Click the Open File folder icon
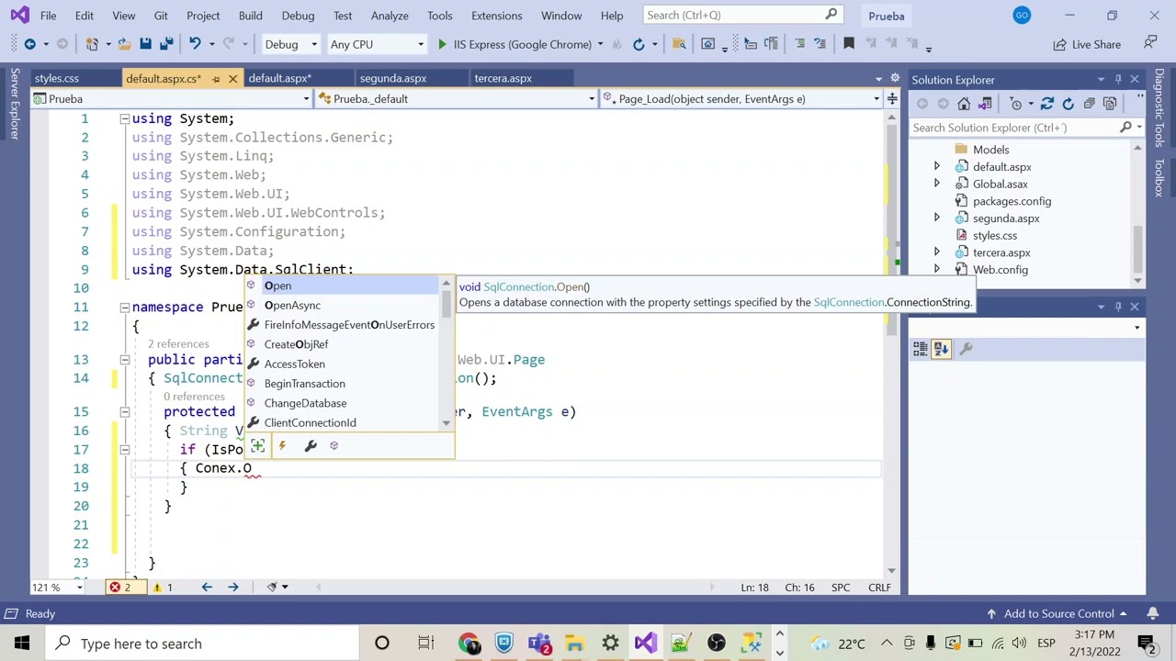The image size is (1176, 661). coord(125,44)
